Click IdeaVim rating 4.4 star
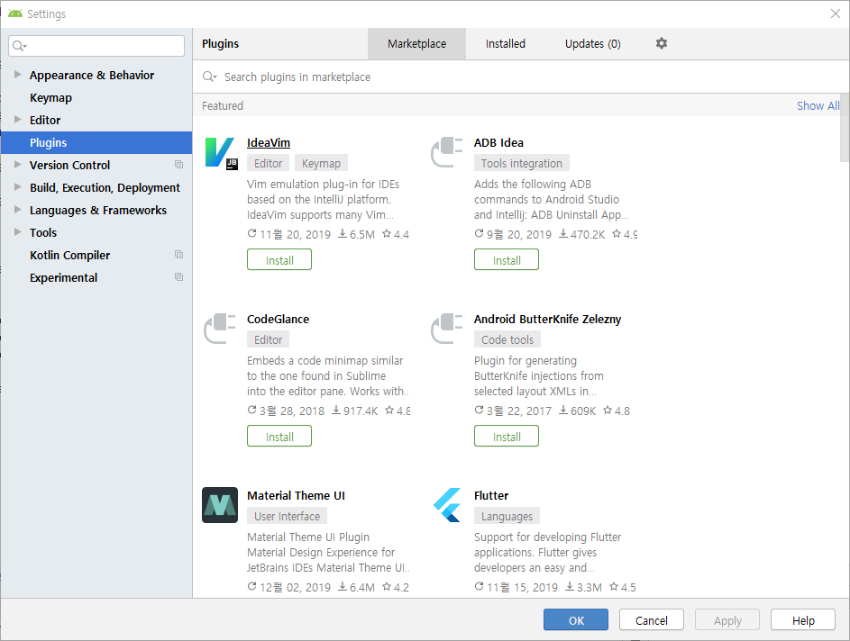The image size is (850, 641). tap(387, 234)
